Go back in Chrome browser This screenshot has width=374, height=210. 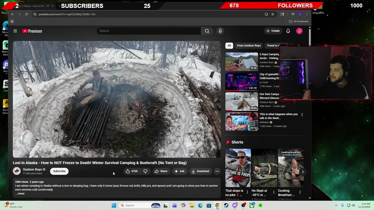[x=12, y=14]
